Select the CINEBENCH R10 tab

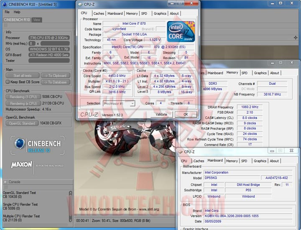coord(17,20)
